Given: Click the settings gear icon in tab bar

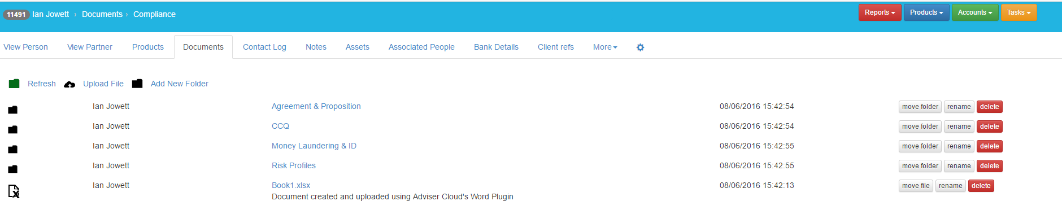Looking at the screenshot, I should click(640, 47).
